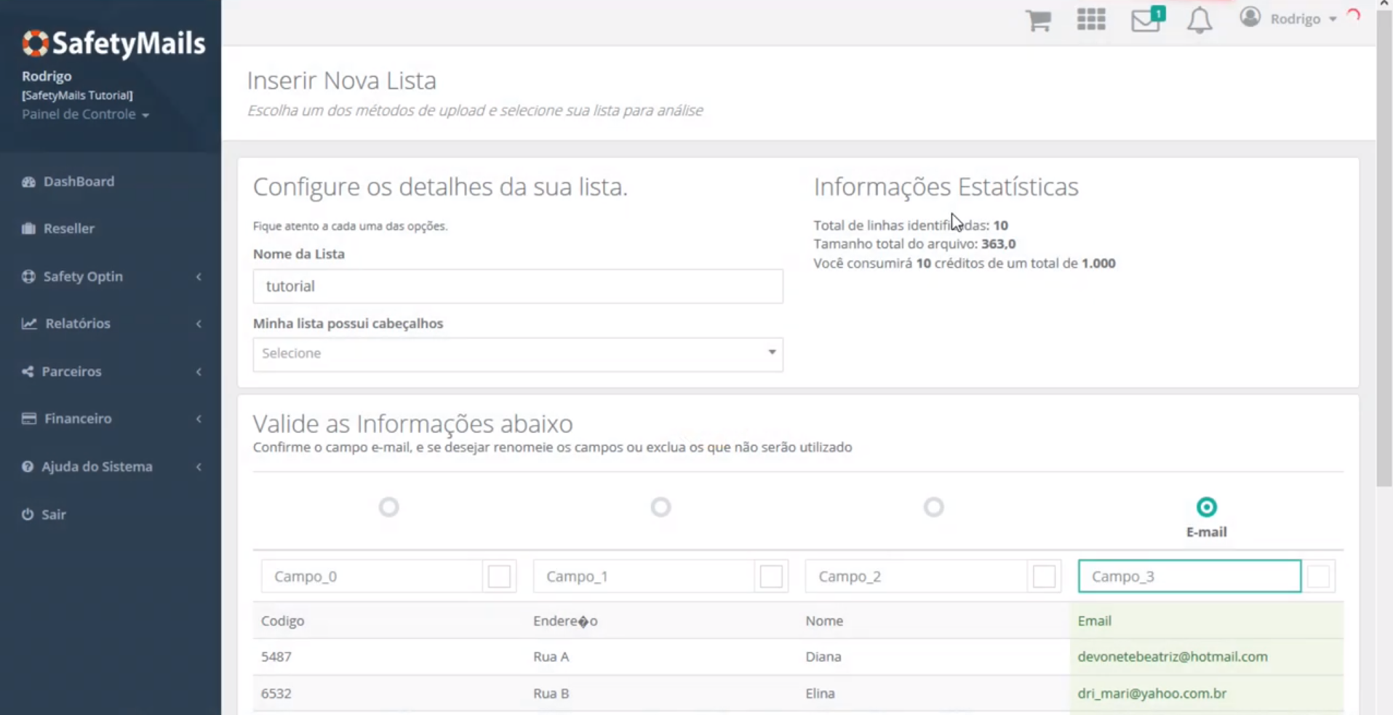This screenshot has width=1393, height=715.
Task: Open the notifications bell
Action: coord(1200,20)
